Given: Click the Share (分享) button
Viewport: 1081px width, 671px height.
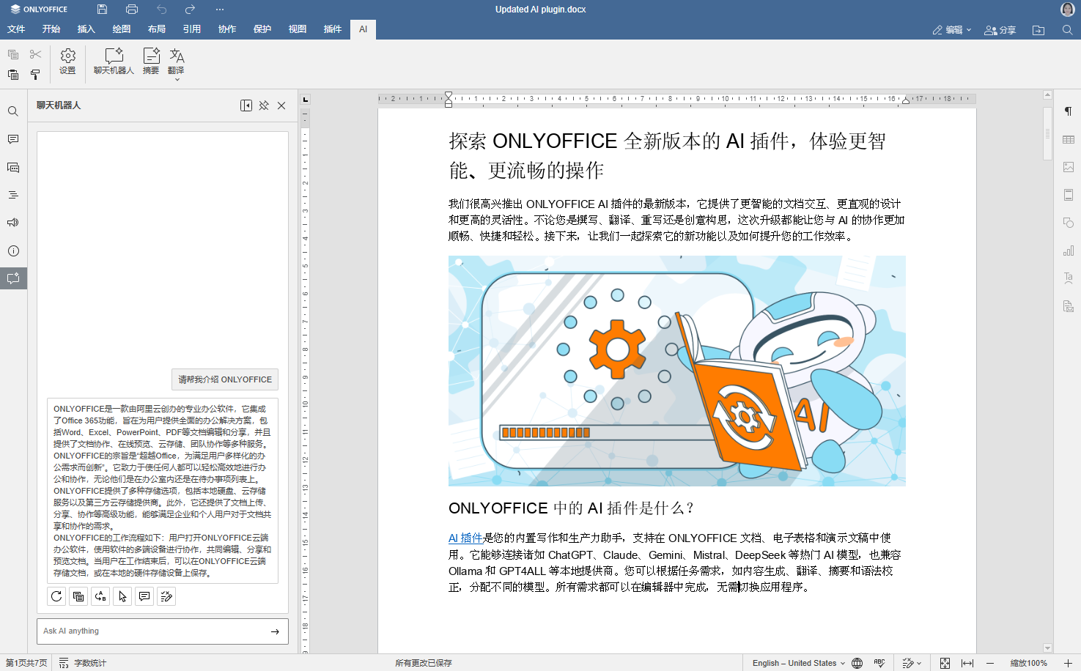Looking at the screenshot, I should [1000, 30].
